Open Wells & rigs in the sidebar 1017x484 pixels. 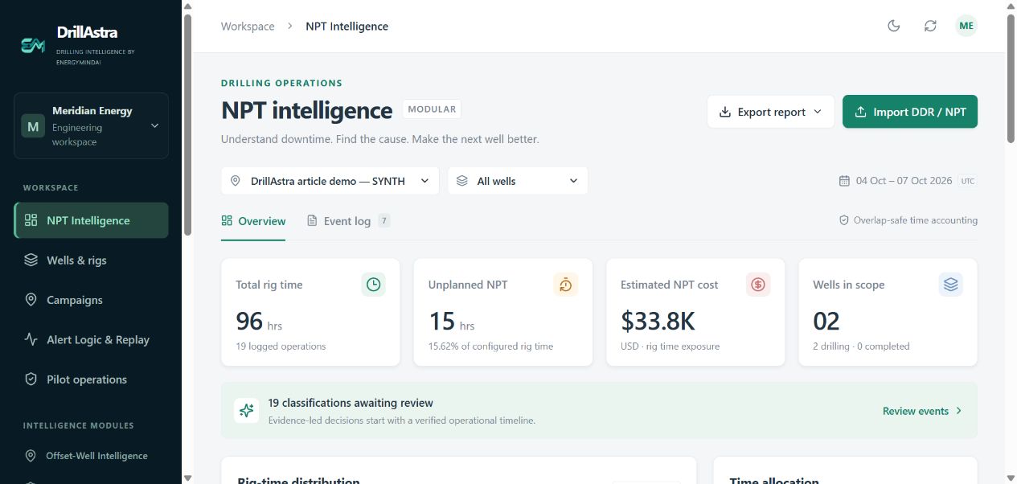91,260
